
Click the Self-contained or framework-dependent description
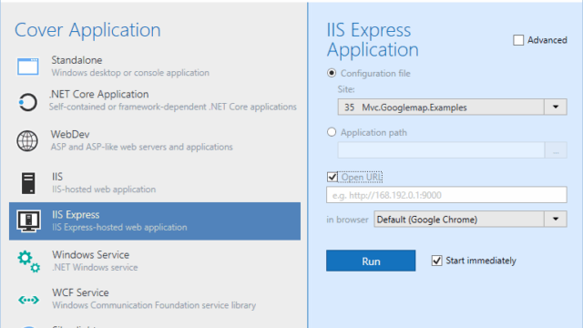coord(173,107)
